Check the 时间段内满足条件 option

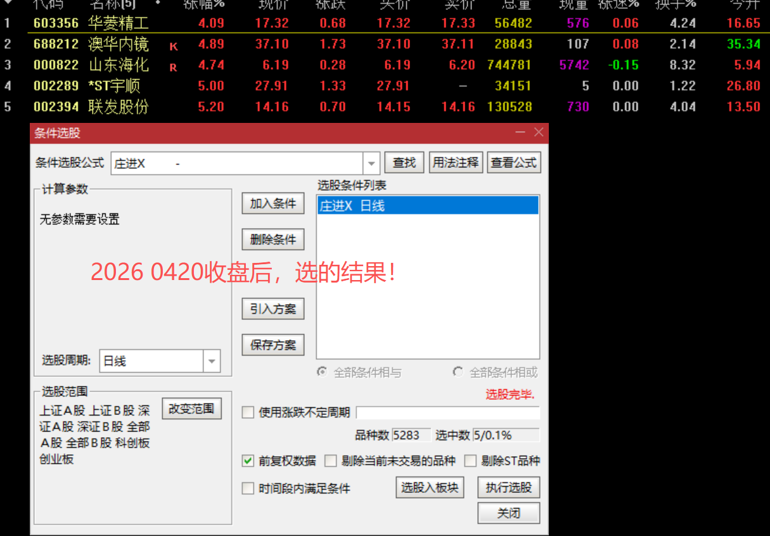tap(248, 488)
